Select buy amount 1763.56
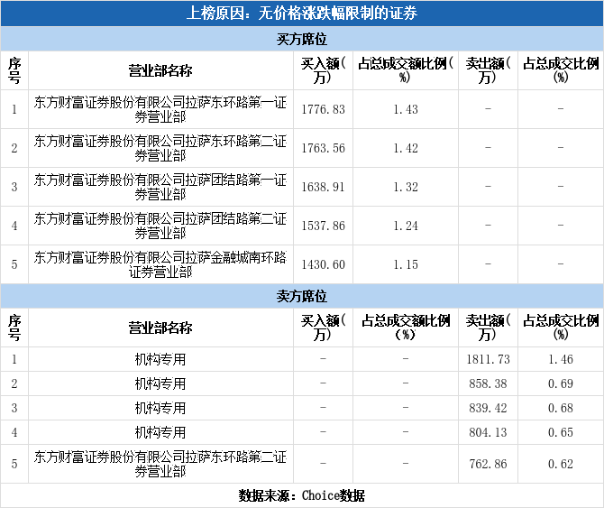The height and width of the screenshot is (508, 604). [324, 148]
